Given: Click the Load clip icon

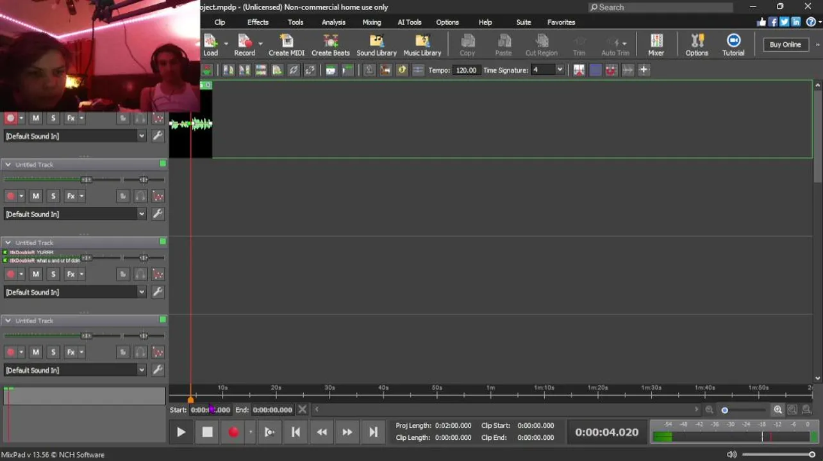Looking at the screenshot, I should point(210,45).
